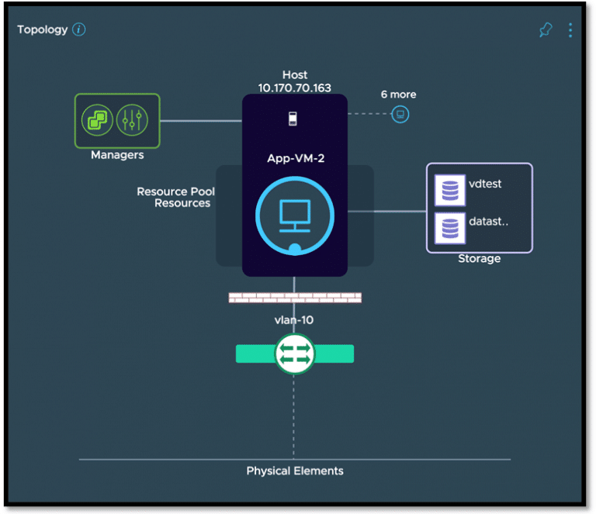Select the vlan-10 switch icon
This screenshot has width=596, height=514.
click(295, 354)
